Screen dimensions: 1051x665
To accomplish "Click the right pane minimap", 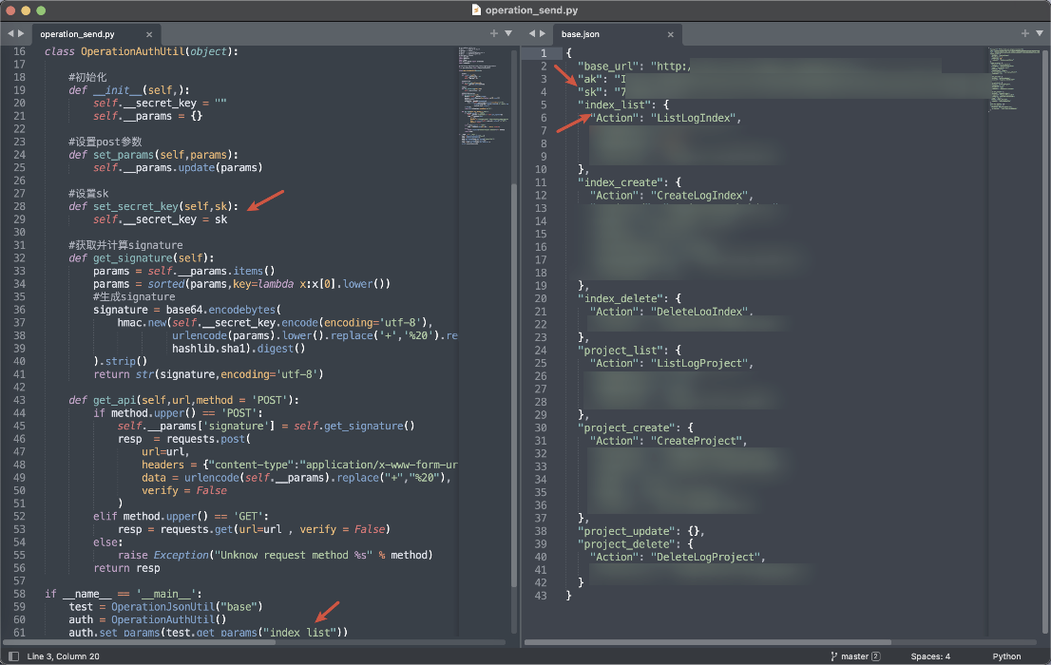I will pos(1014,79).
